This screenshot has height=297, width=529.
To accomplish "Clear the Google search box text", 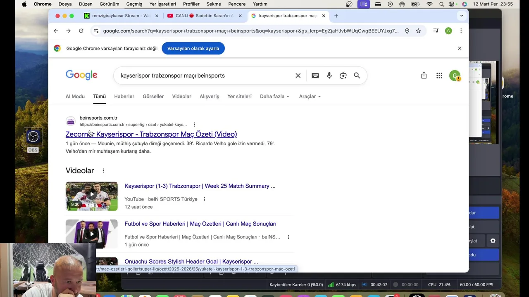I will point(298,75).
